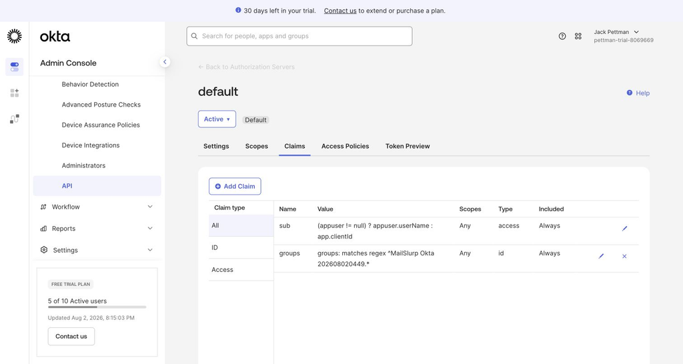Focus the people, apps and groups search field

pyautogui.click(x=299, y=36)
